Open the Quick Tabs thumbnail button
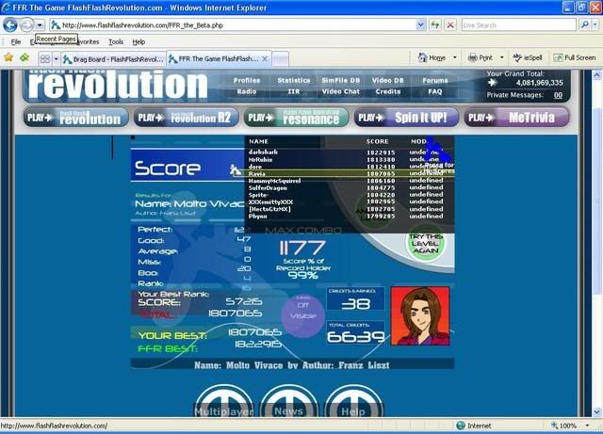Viewport: 603px width, 434px height. [44, 58]
